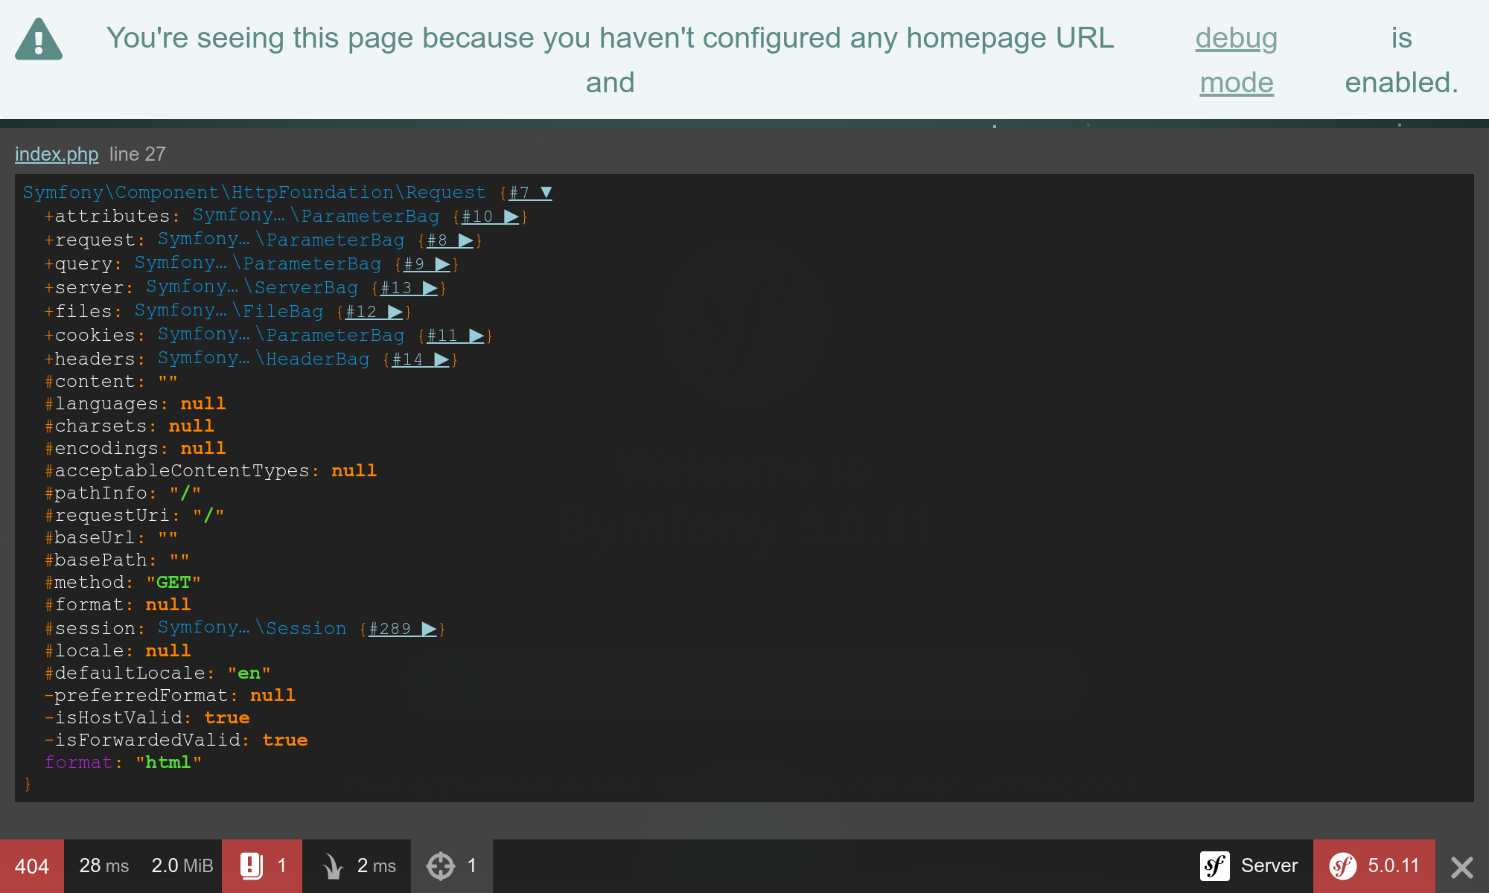Expand the files FileBag #12
Screen dimensions: 1489x893
pyautogui.click(x=374, y=312)
